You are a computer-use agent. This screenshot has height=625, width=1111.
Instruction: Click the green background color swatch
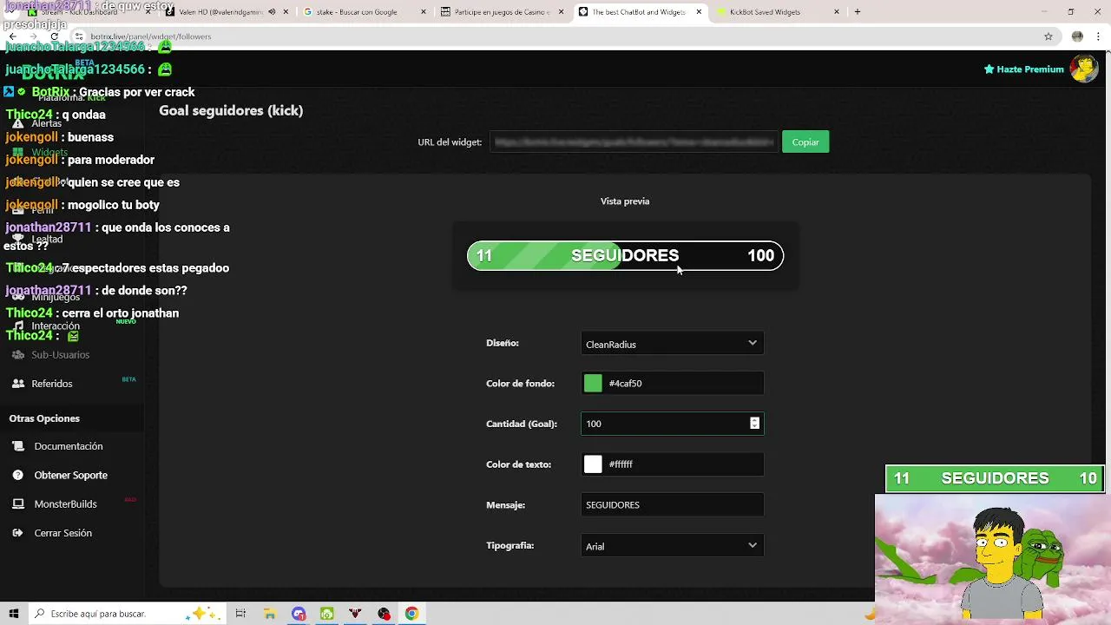click(x=593, y=383)
